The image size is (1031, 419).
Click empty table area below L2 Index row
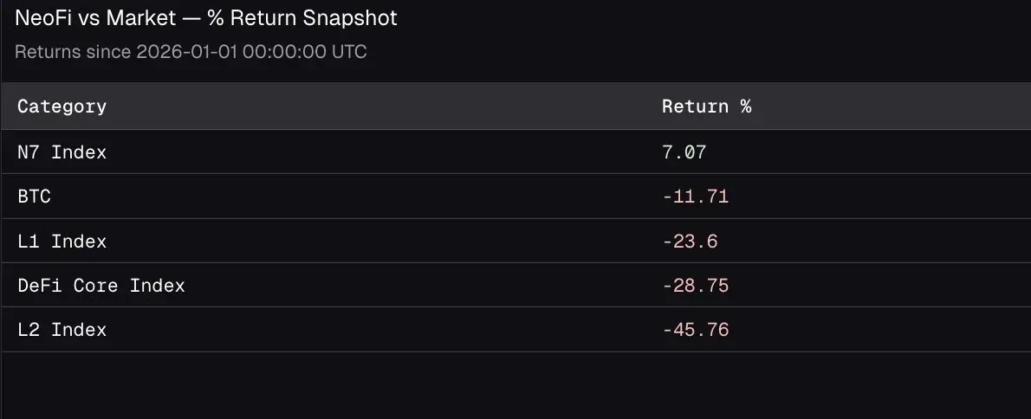tap(515, 385)
